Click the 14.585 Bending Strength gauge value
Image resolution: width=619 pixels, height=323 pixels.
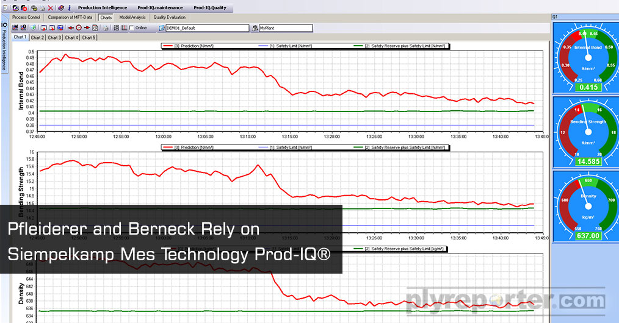pyautogui.click(x=588, y=161)
